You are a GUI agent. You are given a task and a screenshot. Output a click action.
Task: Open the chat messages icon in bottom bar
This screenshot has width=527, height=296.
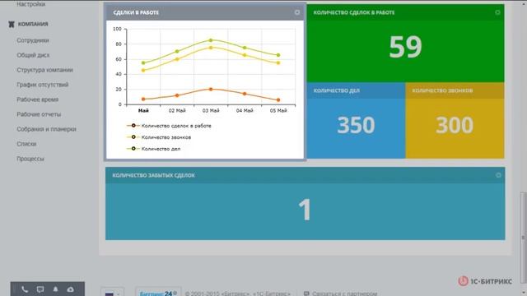click(x=40, y=289)
